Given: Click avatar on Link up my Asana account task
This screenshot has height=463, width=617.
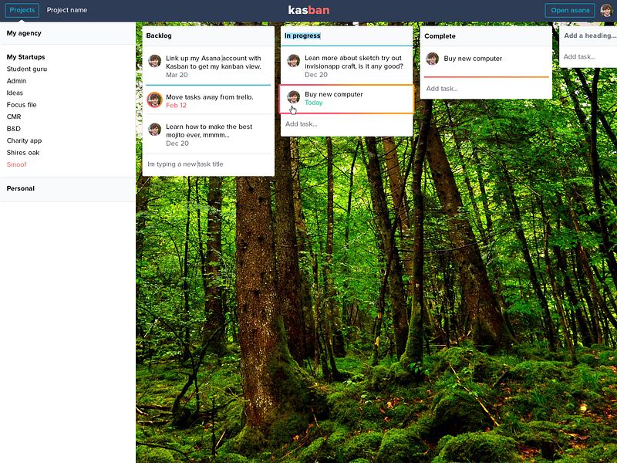Looking at the screenshot, I should pos(155,61).
